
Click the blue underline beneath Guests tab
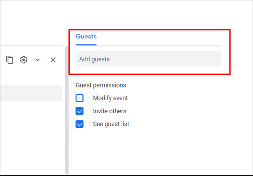[86, 44]
